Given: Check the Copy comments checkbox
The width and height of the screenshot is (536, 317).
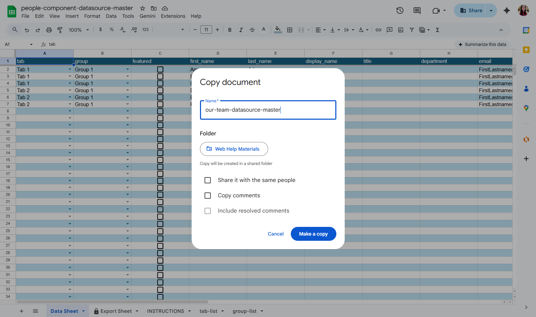Looking at the screenshot, I should [208, 196].
